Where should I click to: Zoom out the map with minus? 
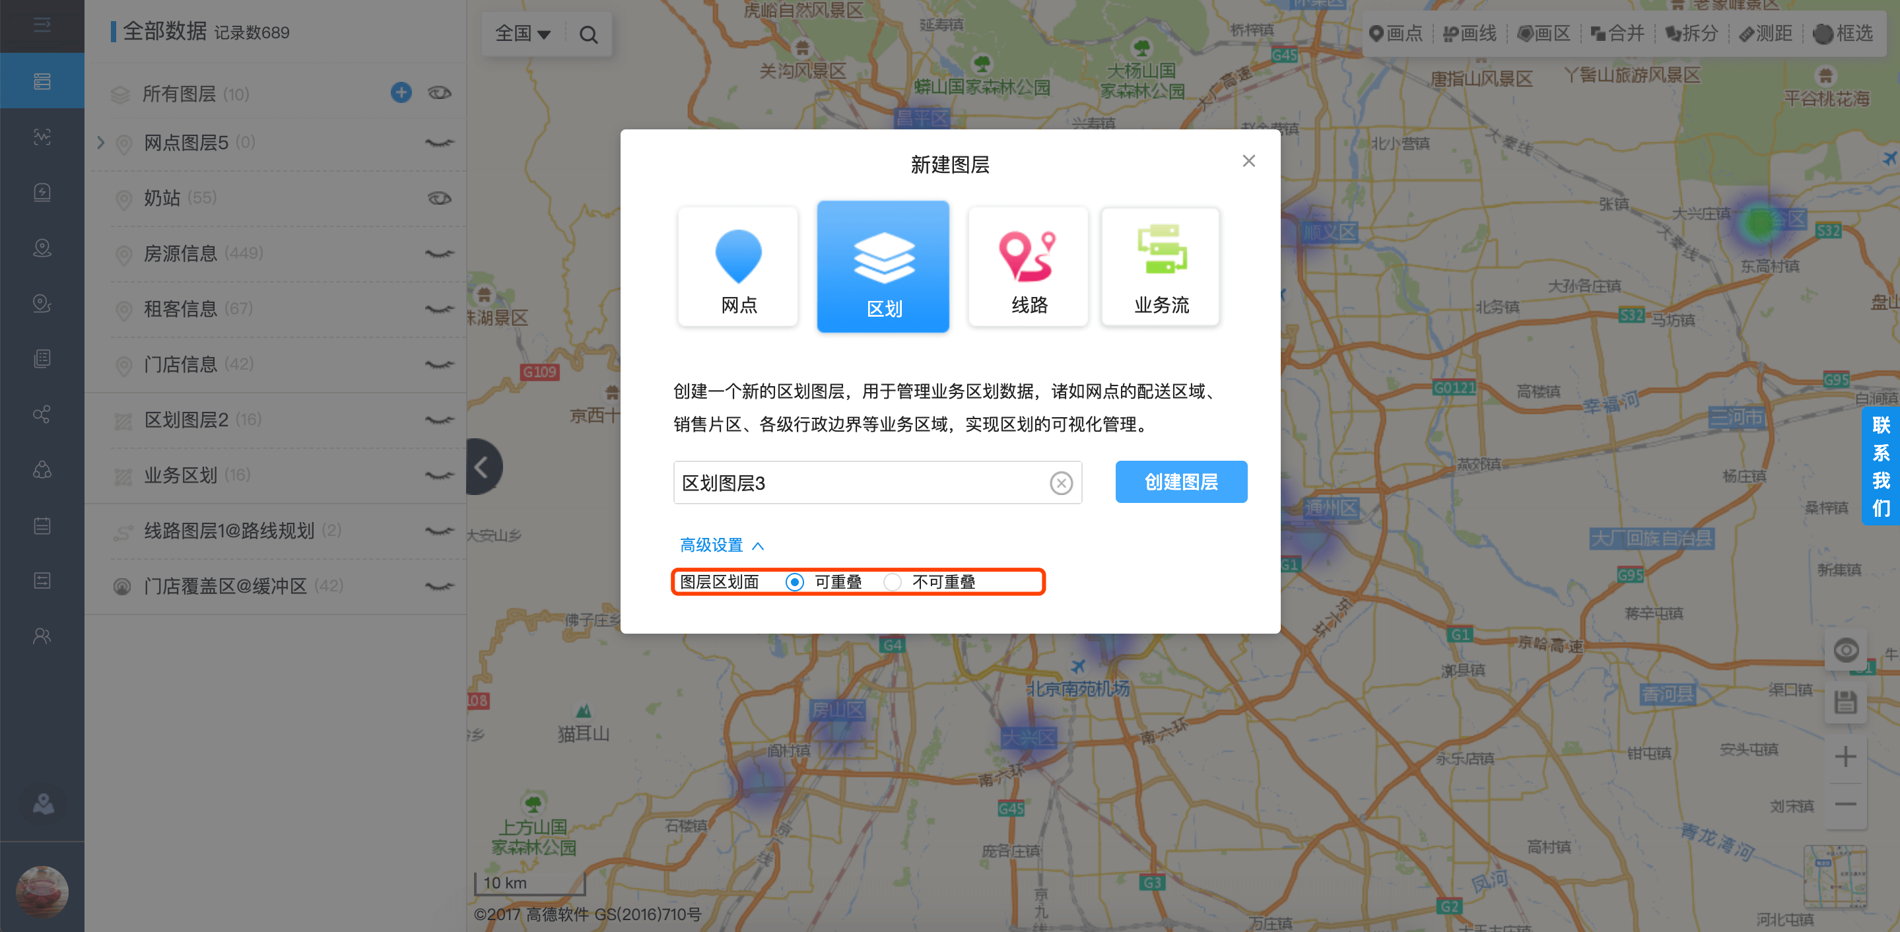[x=1845, y=804]
